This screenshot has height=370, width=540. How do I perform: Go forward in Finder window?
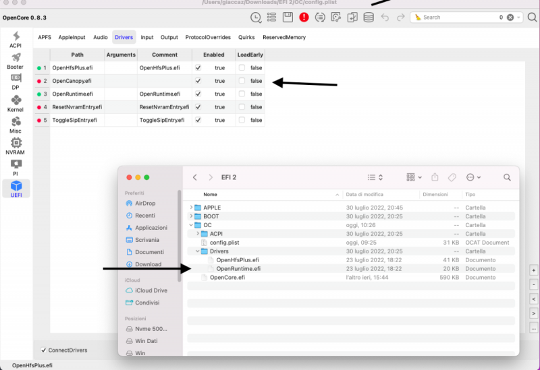[211, 177]
